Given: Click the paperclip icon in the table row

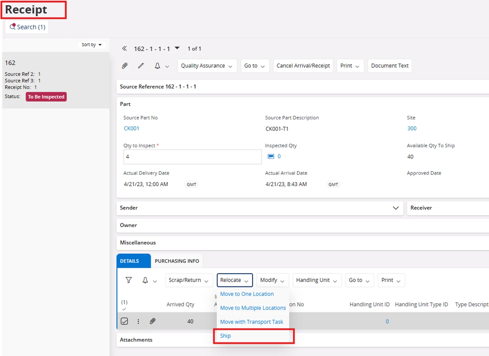Looking at the screenshot, I should click(153, 321).
